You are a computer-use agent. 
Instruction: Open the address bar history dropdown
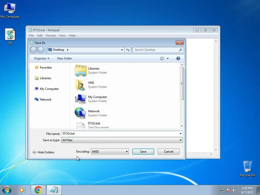pyautogui.click(x=122, y=50)
